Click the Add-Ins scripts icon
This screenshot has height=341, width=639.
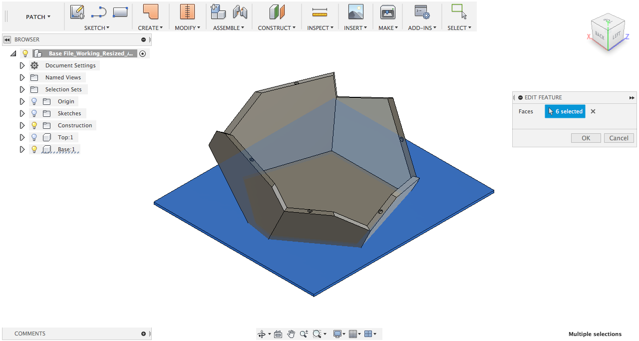(422, 12)
